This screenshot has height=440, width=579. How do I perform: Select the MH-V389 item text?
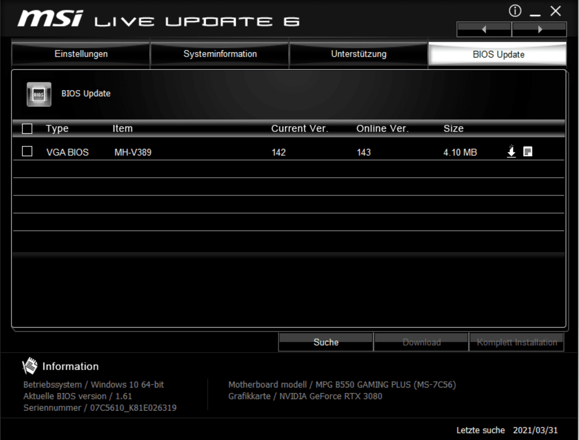point(133,152)
